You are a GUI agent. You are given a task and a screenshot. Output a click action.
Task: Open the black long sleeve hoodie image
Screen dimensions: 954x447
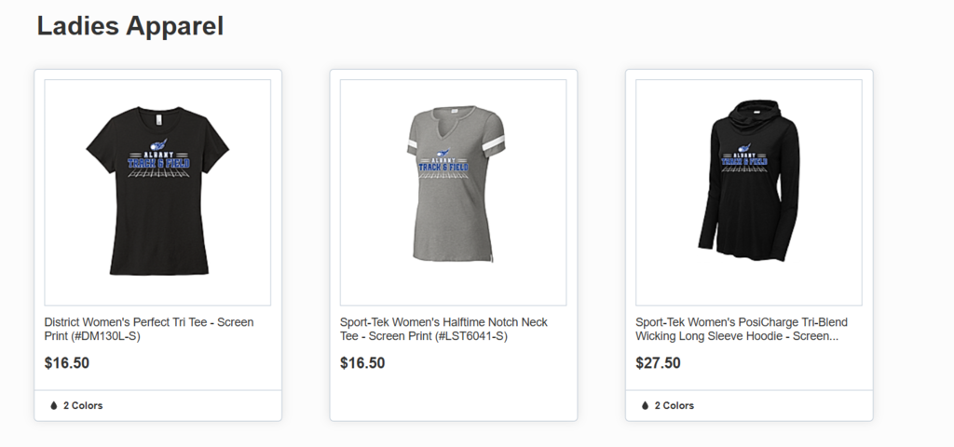point(748,192)
